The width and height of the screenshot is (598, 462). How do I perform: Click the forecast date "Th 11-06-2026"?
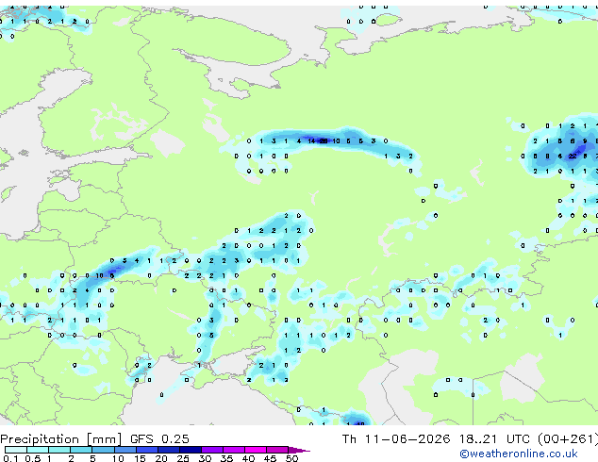tap(396, 439)
